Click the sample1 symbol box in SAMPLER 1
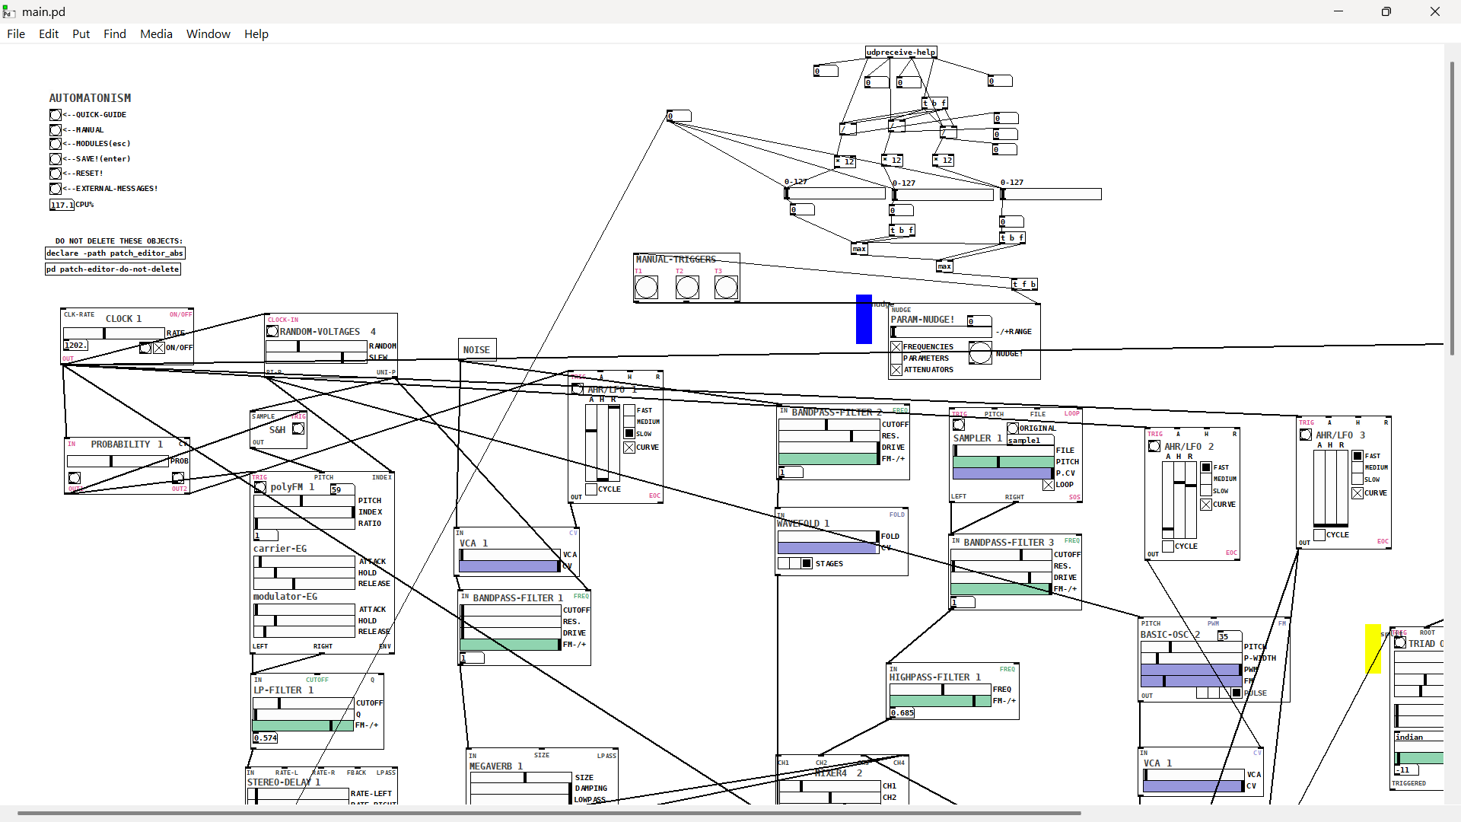Image resolution: width=1461 pixels, height=822 pixels. (1030, 441)
